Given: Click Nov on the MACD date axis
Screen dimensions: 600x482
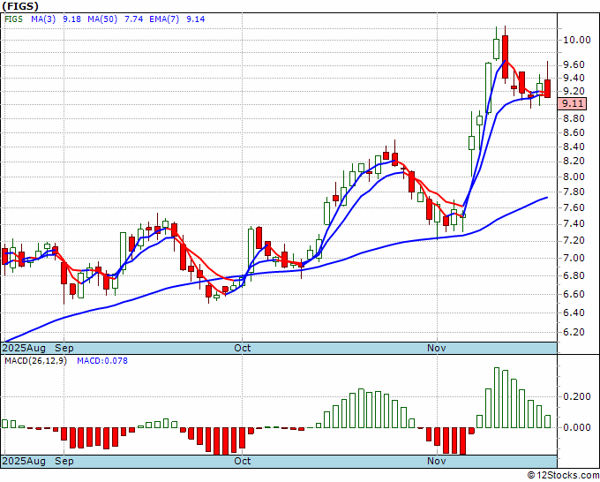Looking at the screenshot, I should pyautogui.click(x=437, y=461).
